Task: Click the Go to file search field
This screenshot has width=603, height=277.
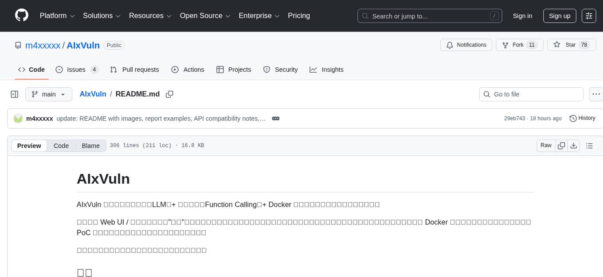Action: click(x=531, y=94)
